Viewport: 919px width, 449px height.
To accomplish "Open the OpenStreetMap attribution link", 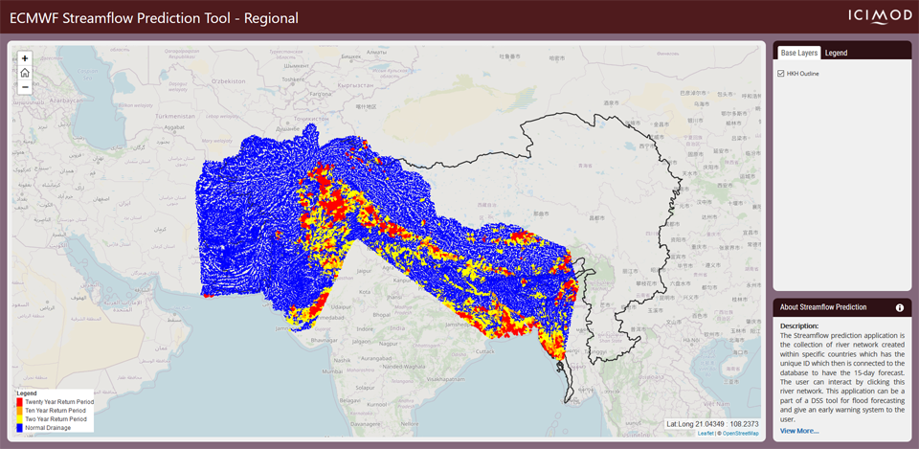I will point(740,434).
